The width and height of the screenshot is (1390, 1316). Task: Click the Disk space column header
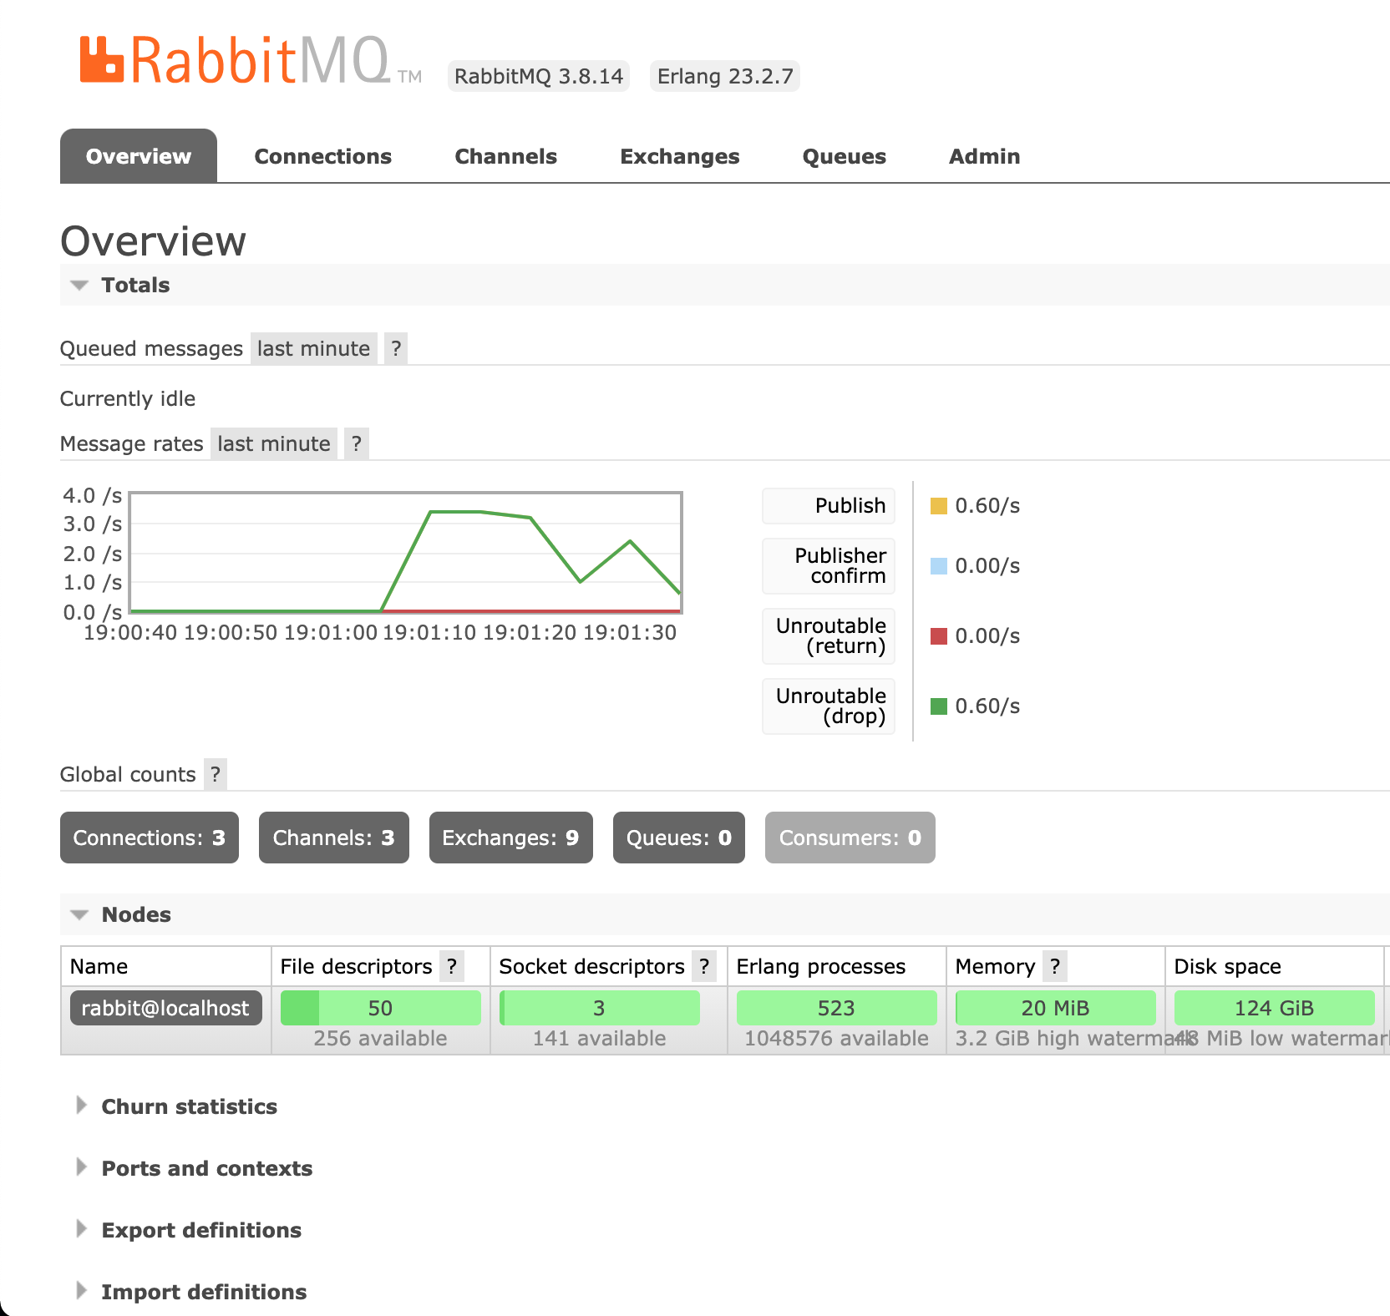pyautogui.click(x=1228, y=966)
